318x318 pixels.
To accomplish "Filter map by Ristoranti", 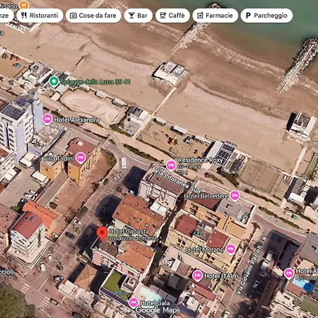I will (40, 16).
